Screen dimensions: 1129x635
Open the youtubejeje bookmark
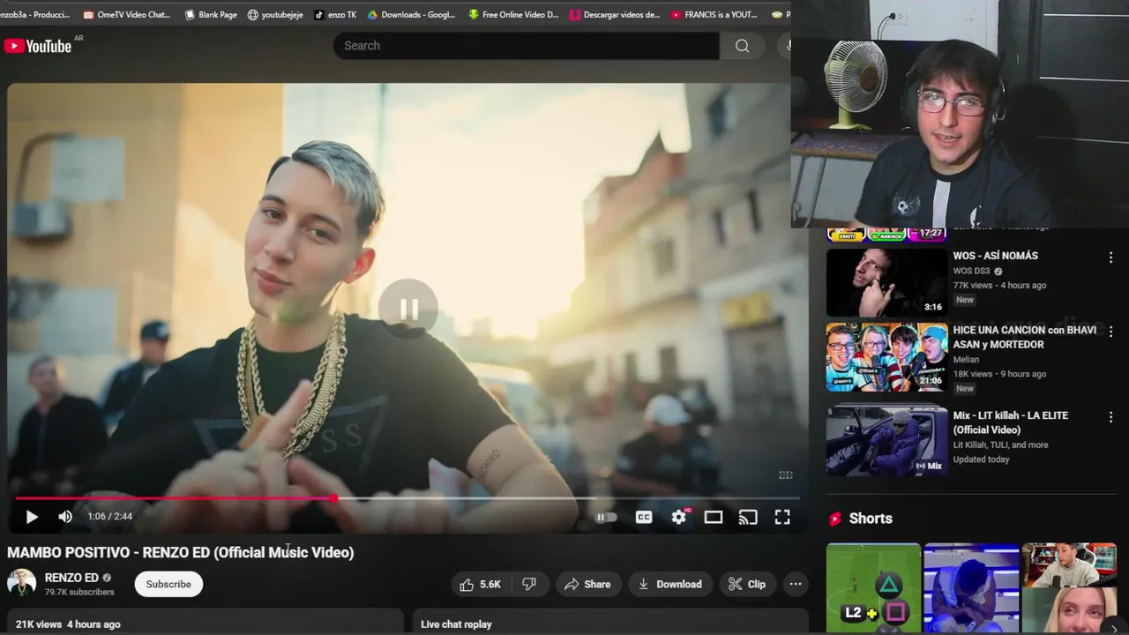pos(275,15)
